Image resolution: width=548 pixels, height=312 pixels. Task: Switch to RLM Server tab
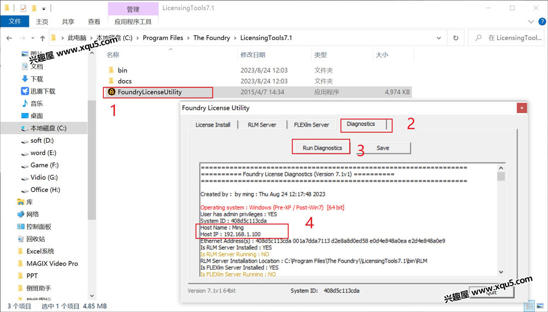pos(262,125)
